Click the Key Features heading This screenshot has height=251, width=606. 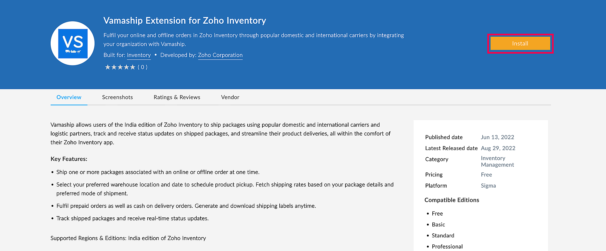tap(69, 159)
